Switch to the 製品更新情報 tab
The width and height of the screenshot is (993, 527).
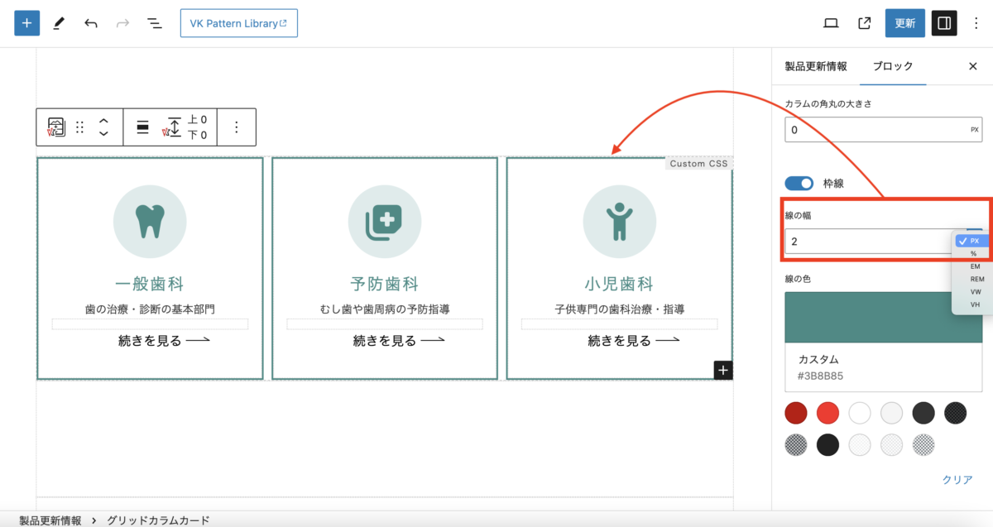[816, 66]
